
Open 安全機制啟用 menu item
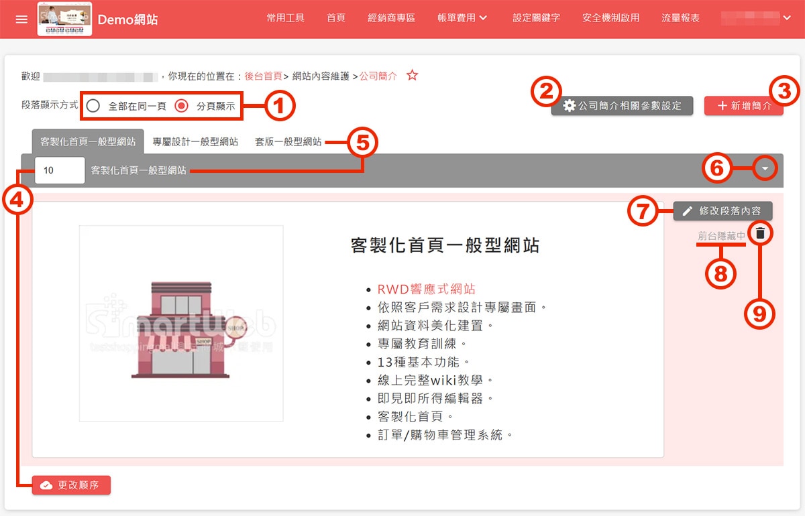coord(611,19)
